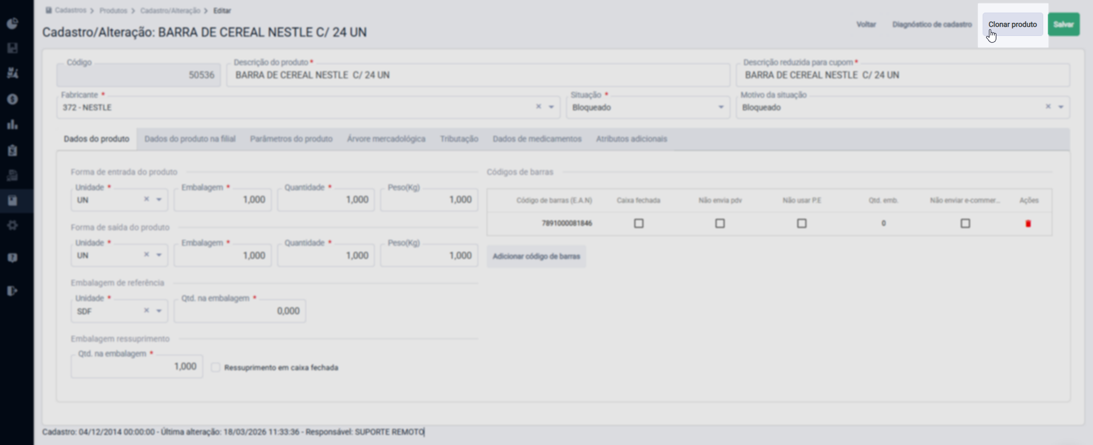The image size is (1093, 445).
Task: Save changes with the green Salvar button
Action: [x=1063, y=25]
